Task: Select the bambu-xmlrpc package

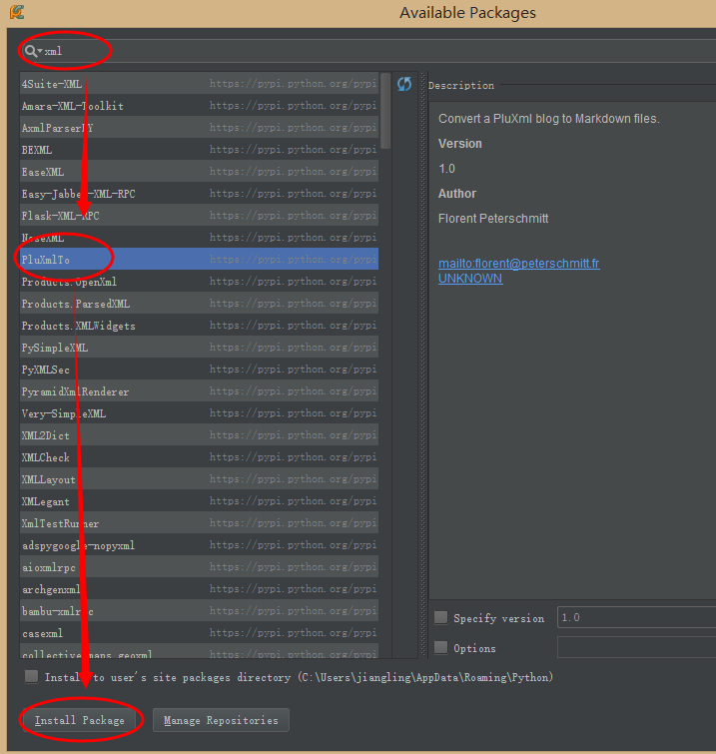Action: coord(199,611)
